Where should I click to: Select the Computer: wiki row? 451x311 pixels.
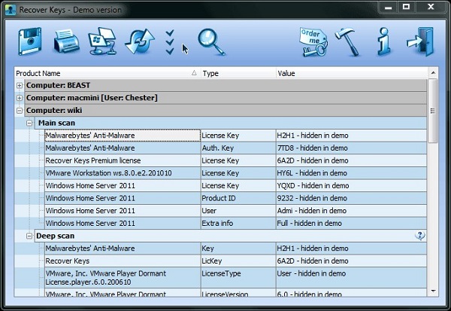[x=225, y=111]
